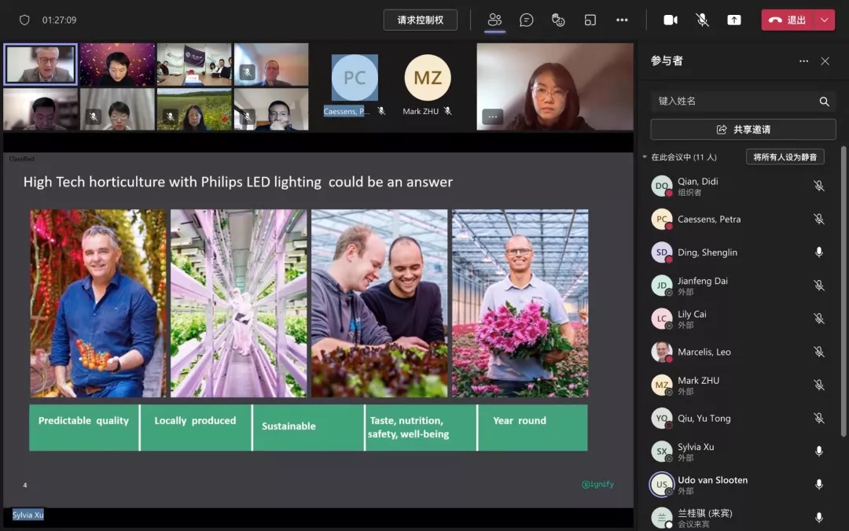Collapse the 在此会议中 (11 人) section

[645, 157]
